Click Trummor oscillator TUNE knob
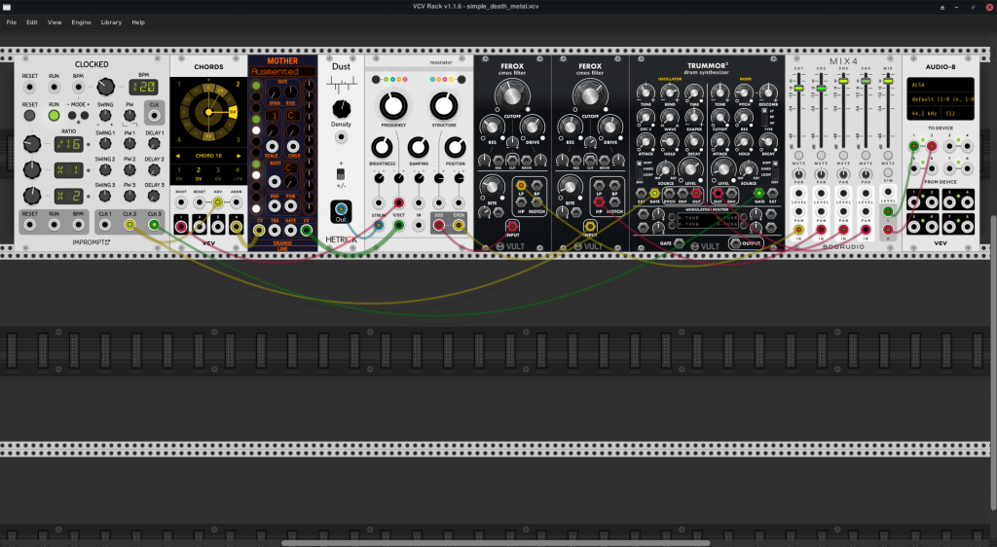The height and width of the screenshot is (547, 997). [646, 92]
